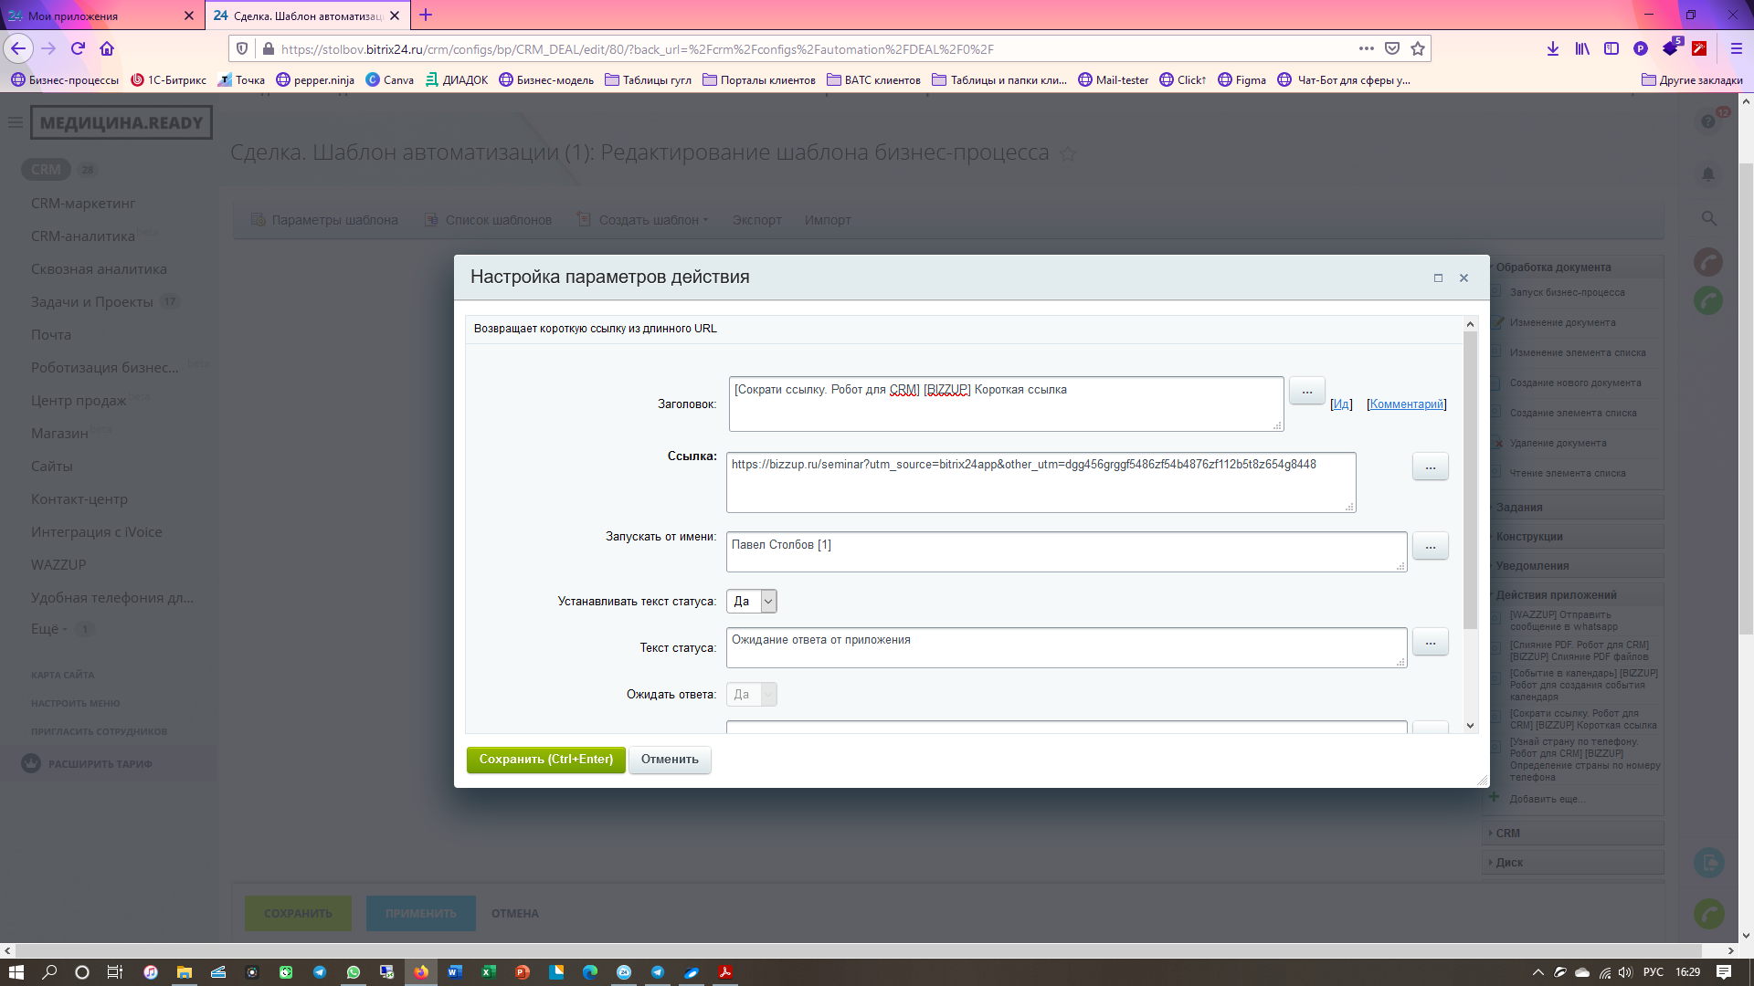
Task: Open the 'Ожидать ответа' dropdown
Action: point(752,695)
